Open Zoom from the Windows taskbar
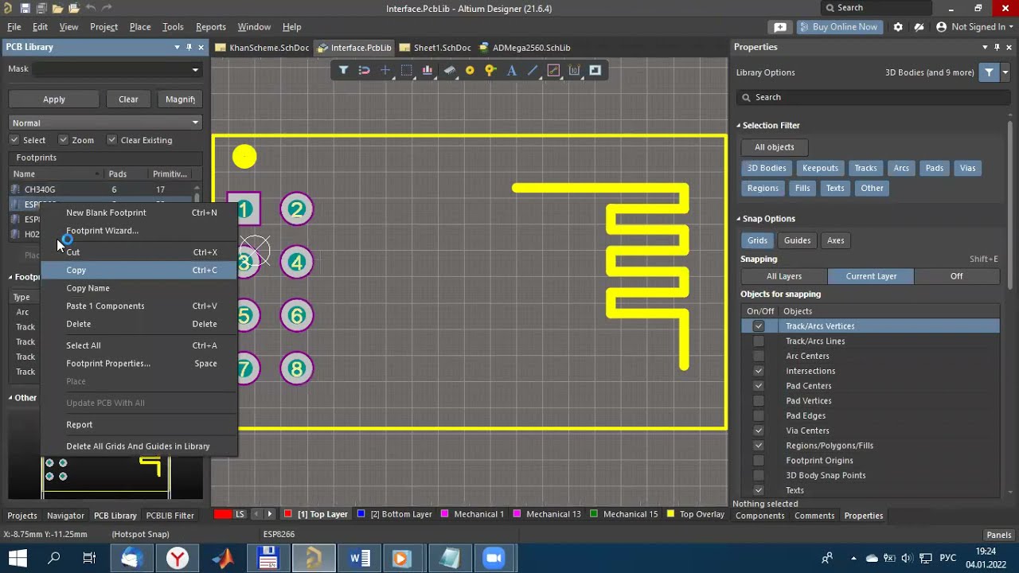Viewport: 1019px width, 573px height. tap(494, 558)
